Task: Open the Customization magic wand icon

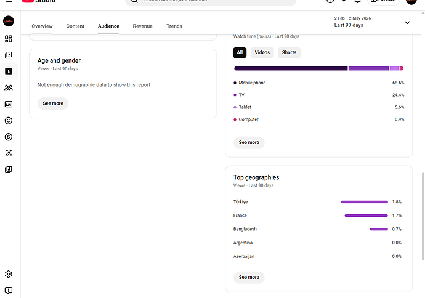Action: click(9, 153)
